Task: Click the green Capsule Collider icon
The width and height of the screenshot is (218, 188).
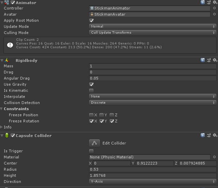Action: coord(7,135)
